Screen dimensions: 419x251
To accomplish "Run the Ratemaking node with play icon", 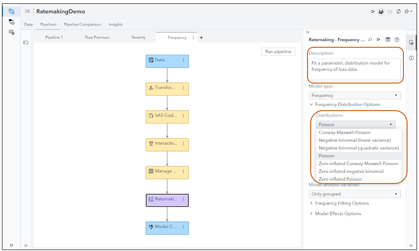I will point(379,40).
